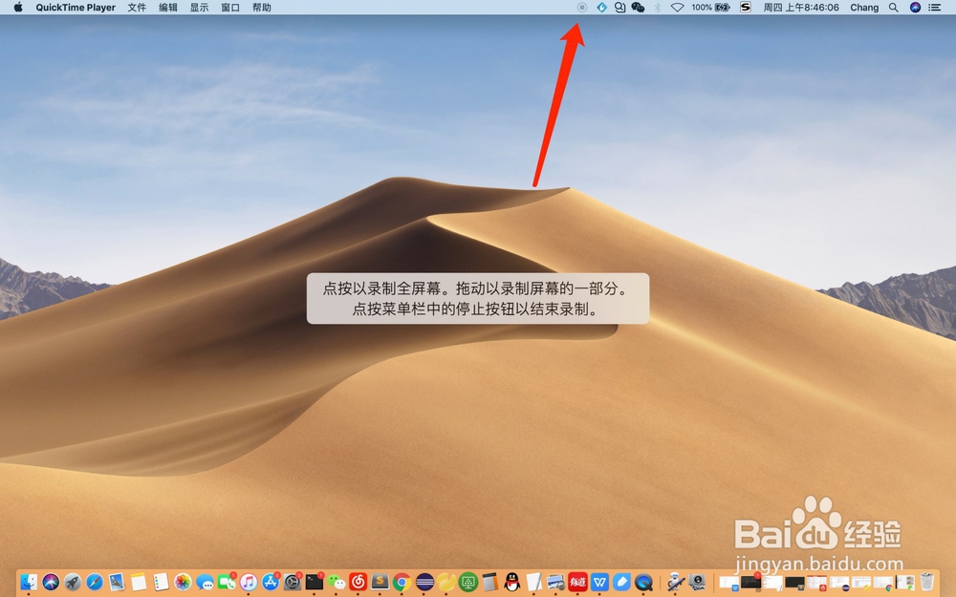The image size is (956, 597).
Task: Open the Wi-Fi status menu
Action: tap(677, 8)
